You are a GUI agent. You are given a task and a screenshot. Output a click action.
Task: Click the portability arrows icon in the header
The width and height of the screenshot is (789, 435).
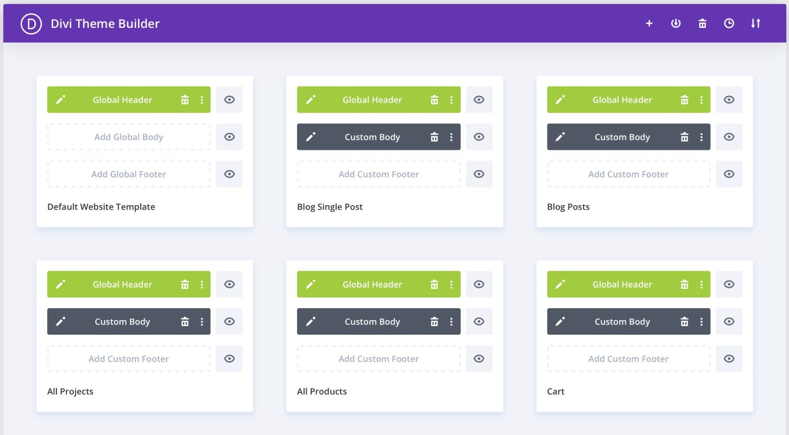coord(756,24)
